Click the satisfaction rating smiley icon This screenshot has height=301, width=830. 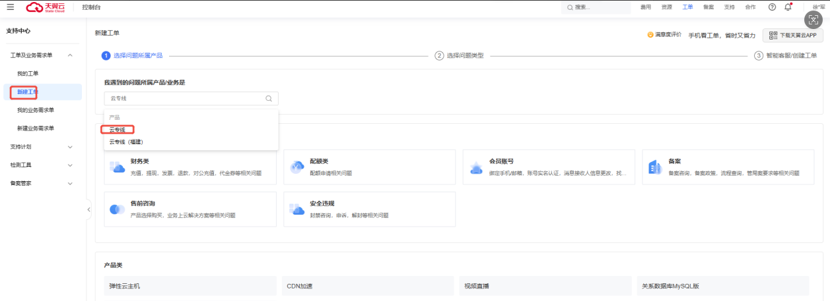coord(650,35)
